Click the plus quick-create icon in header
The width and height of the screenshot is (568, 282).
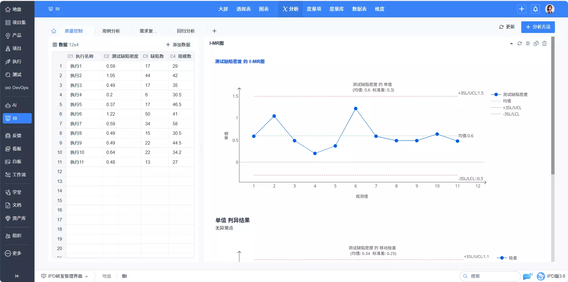(x=522, y=9)
